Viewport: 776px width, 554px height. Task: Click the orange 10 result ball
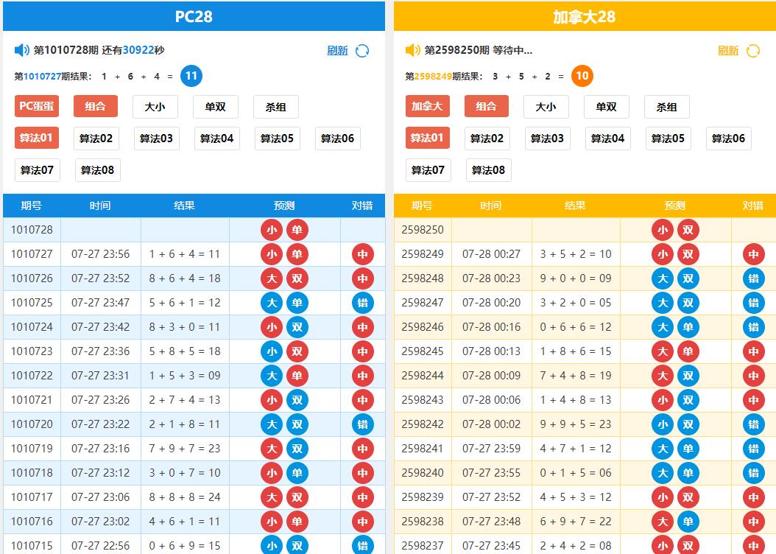582,76
